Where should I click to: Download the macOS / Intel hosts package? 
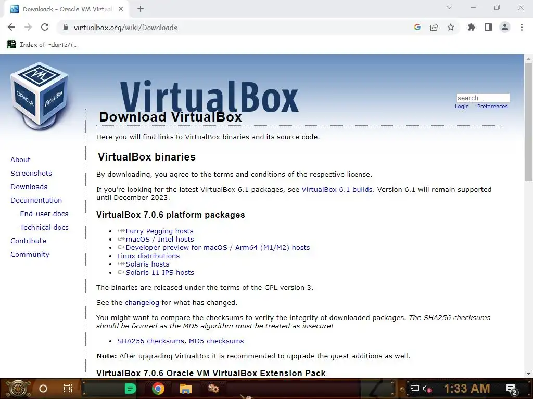click(160, 239)
